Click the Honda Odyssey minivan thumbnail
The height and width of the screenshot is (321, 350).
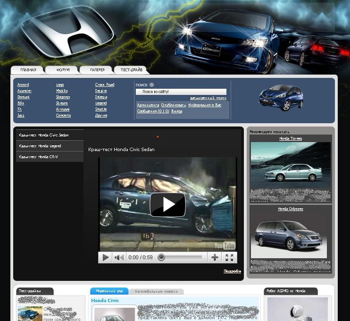tap(289, 235)
